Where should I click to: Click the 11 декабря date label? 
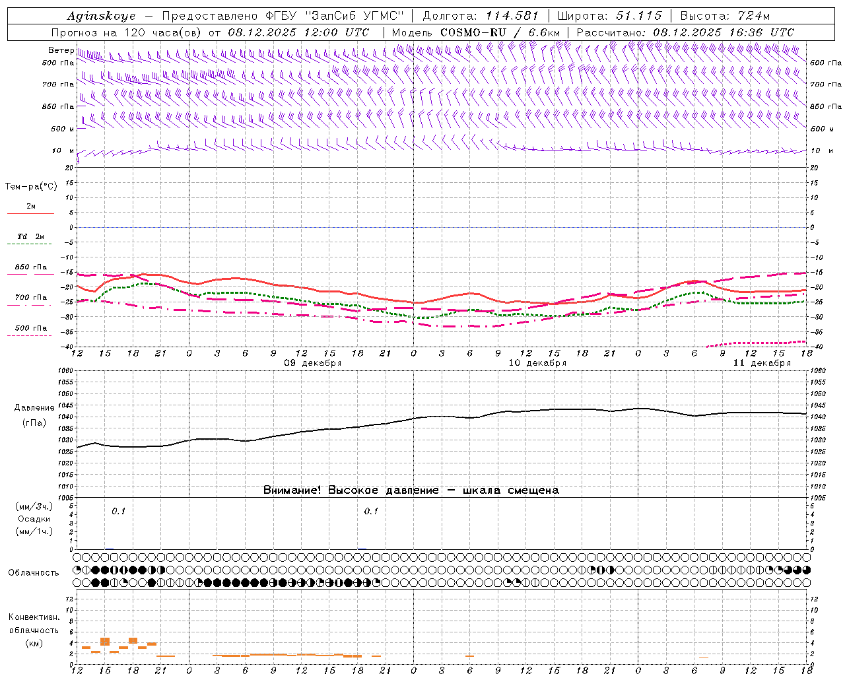(762, 363)
